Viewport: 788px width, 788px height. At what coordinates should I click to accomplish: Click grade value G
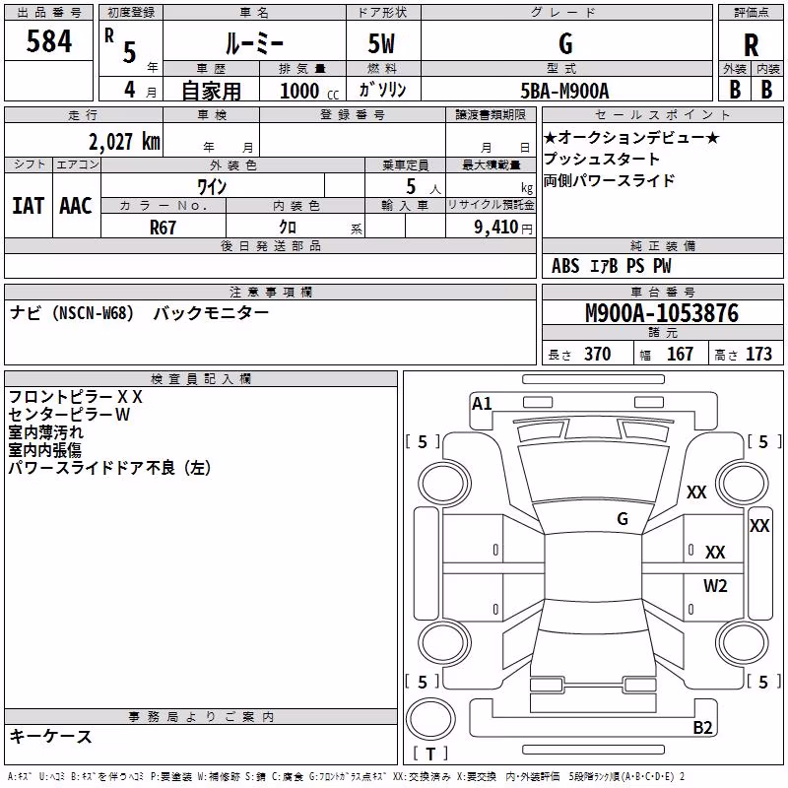(565, 43)
